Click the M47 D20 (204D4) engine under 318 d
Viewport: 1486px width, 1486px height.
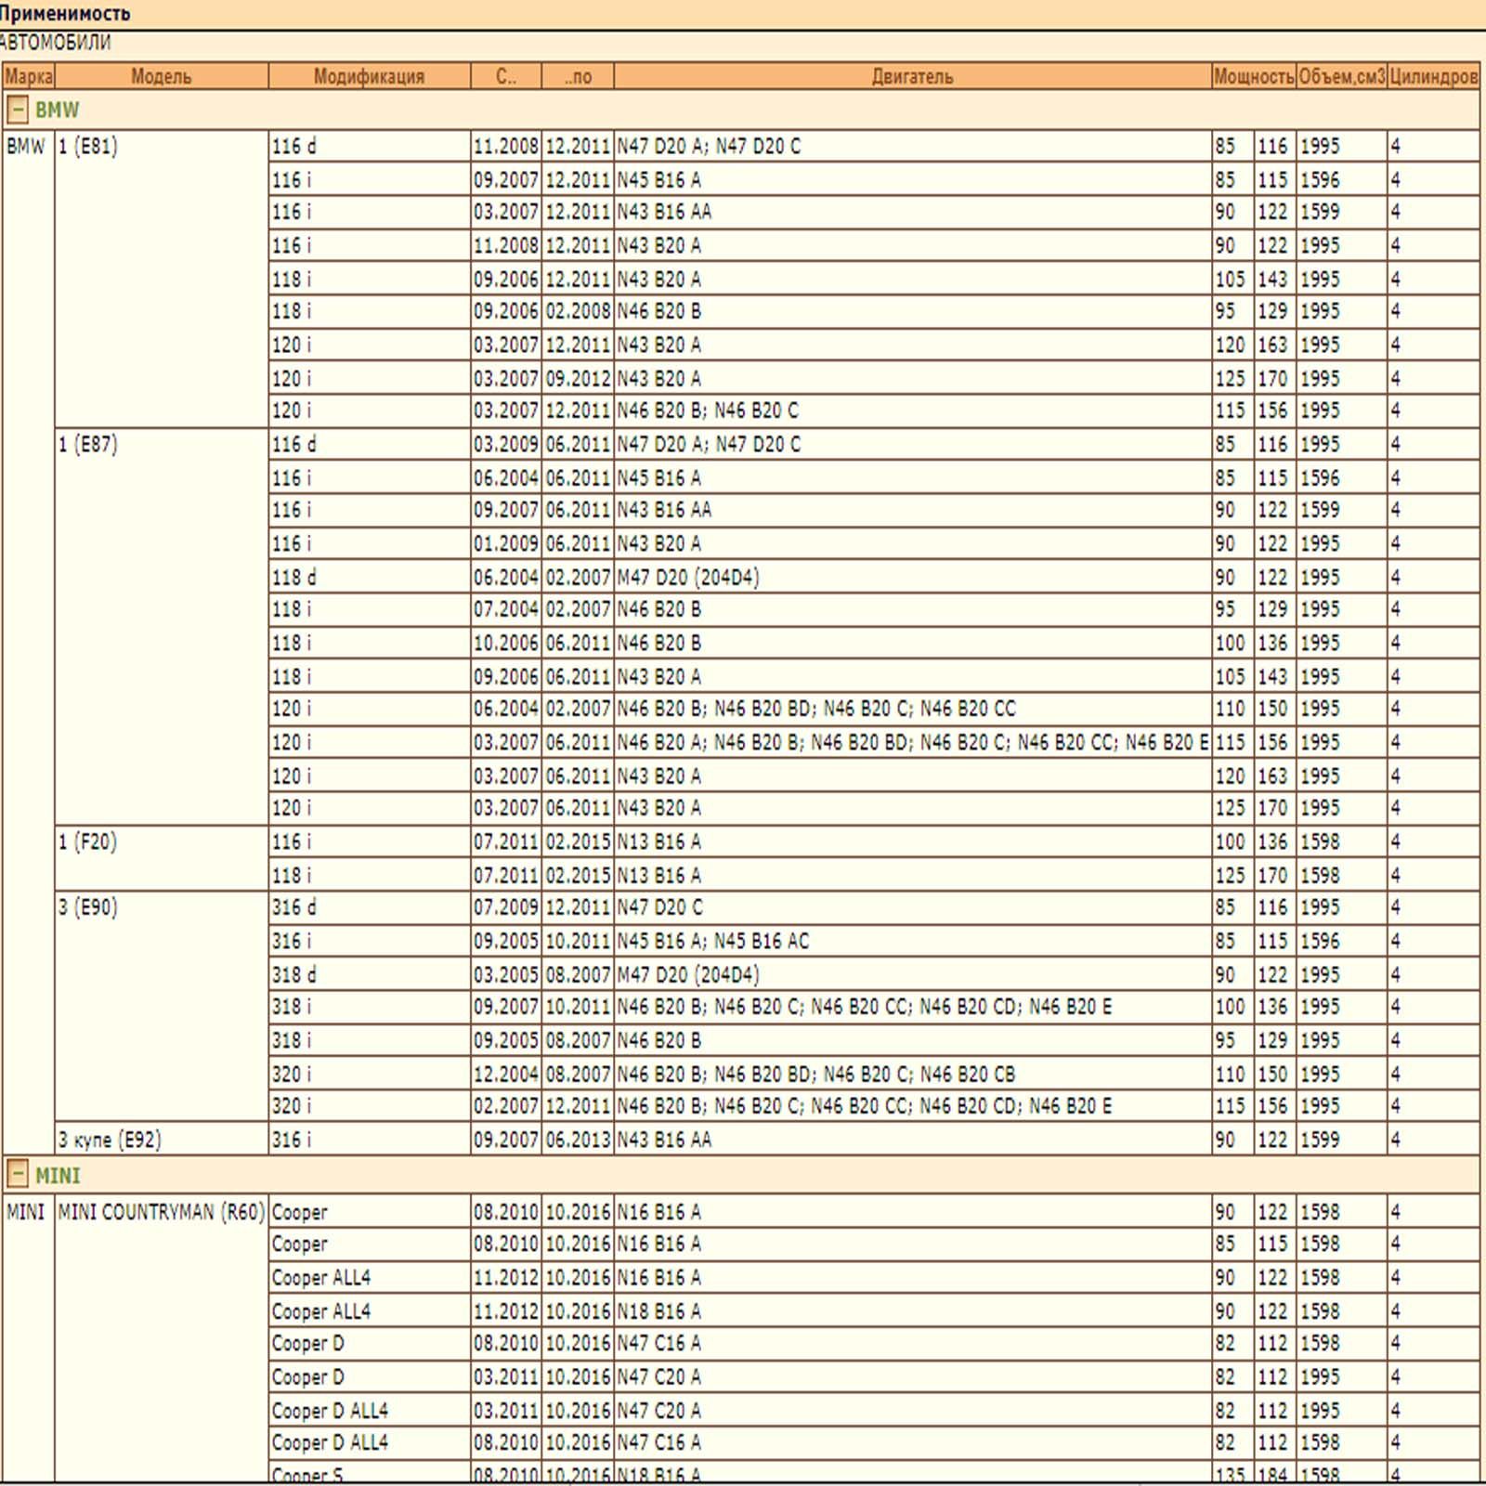[x=688, y=974]
